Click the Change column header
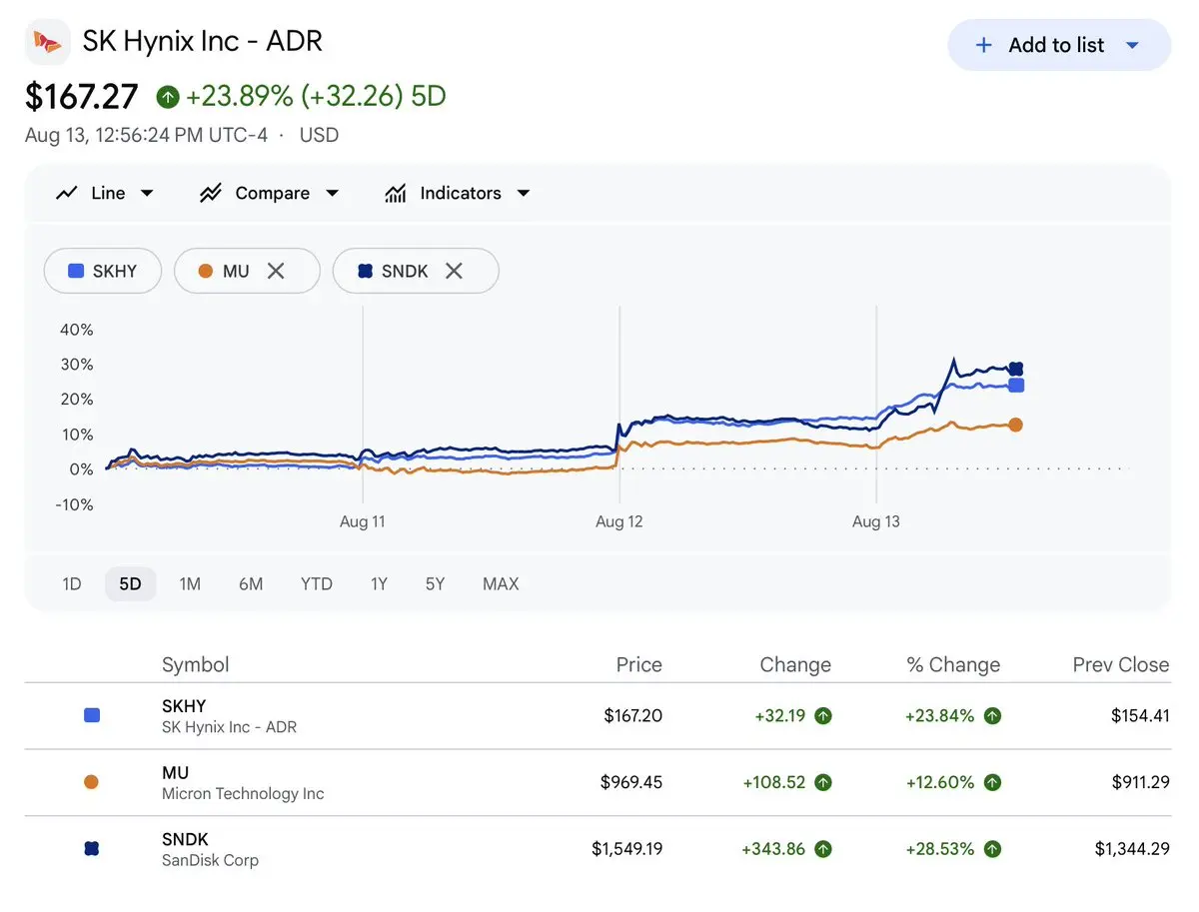 [795, 665]
